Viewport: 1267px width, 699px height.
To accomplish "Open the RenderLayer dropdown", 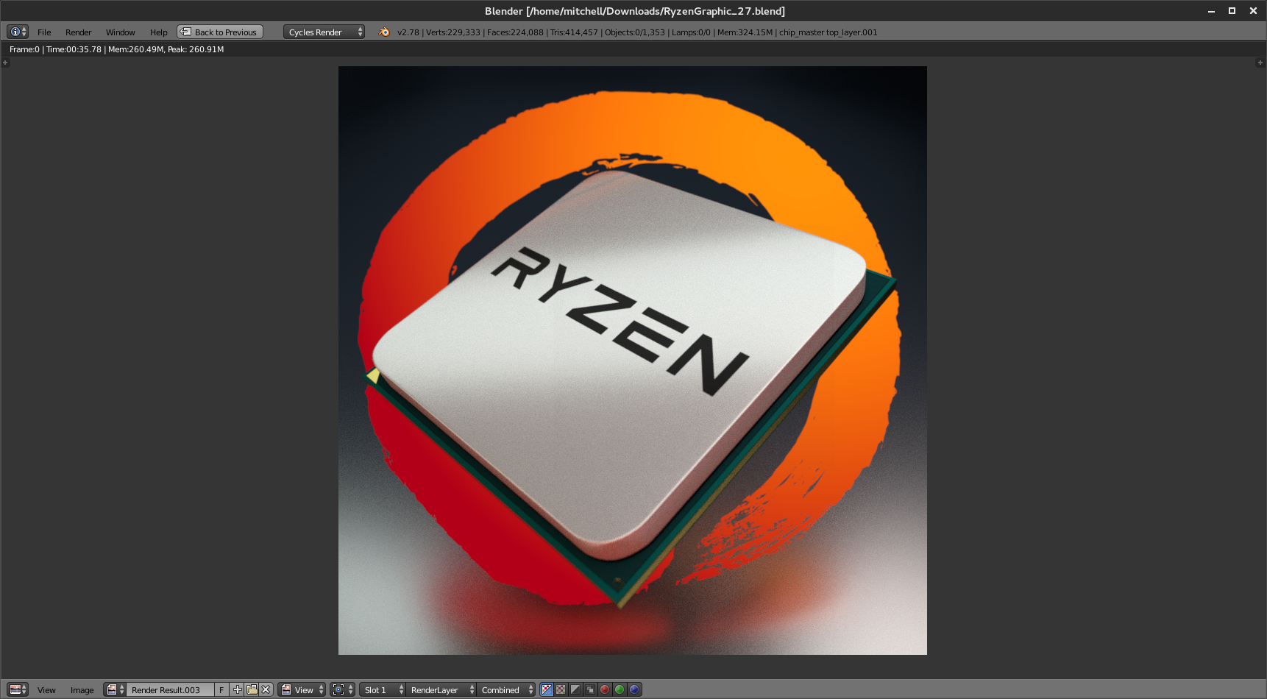I will tap(441, 689).
